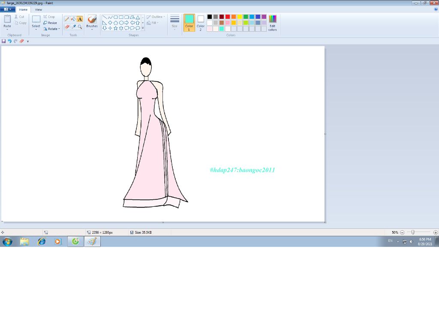Open the Paste dropdown arrow
Screen dimensions: 439x328
7,30
